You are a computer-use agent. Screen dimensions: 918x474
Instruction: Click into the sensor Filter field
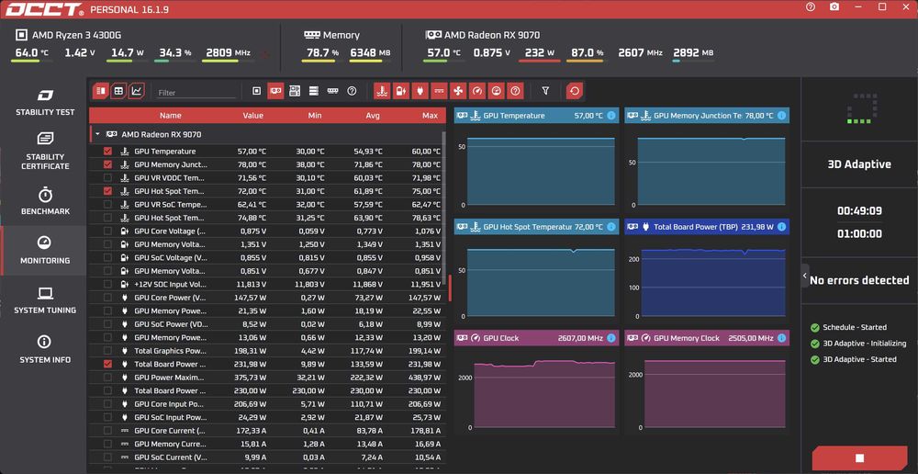(196, 93)
